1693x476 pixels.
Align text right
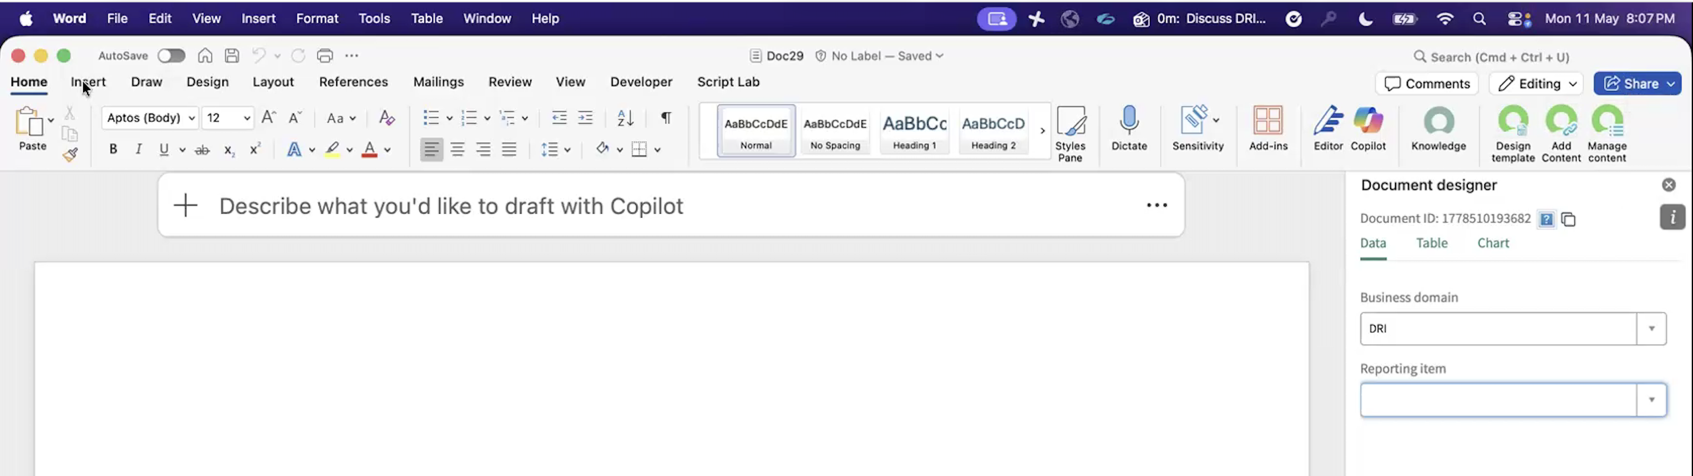coord(483,149)
